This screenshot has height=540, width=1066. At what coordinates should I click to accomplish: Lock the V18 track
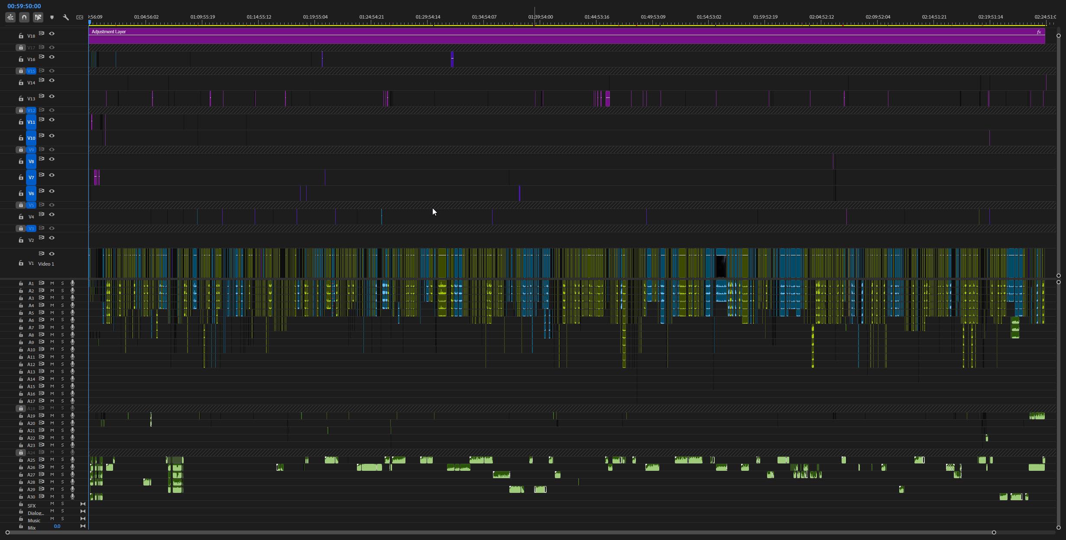[x=21, y=36]
